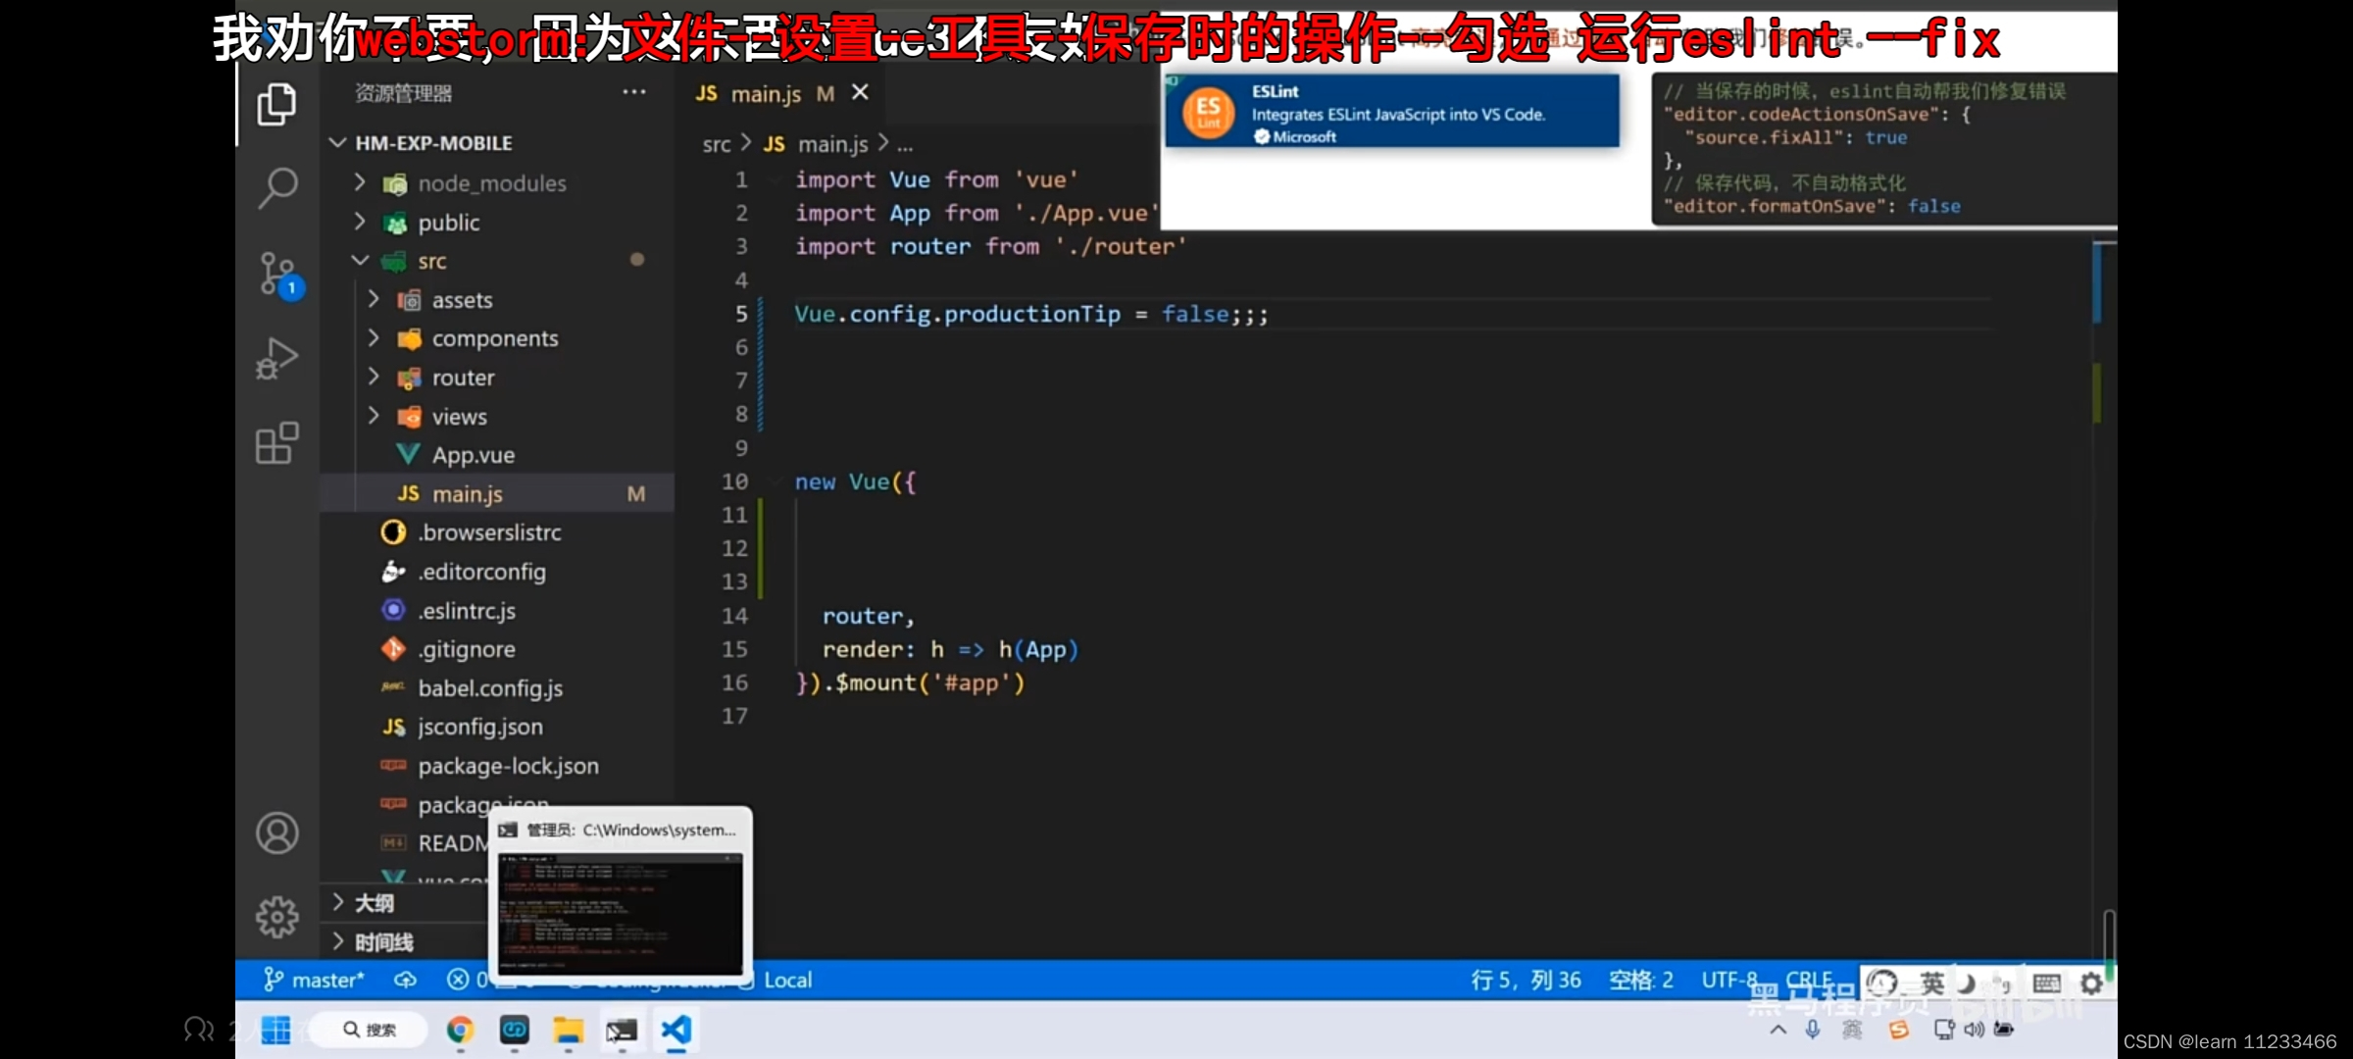Viewport: 2353px width, 1059px height.
Task: Open the Windows Start menu
Action: pyautogui.click(x=275, y=1030)
